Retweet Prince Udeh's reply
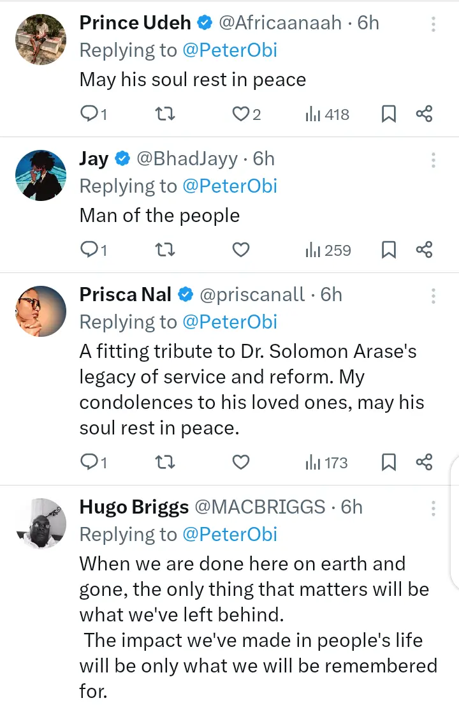 [166, 114]
